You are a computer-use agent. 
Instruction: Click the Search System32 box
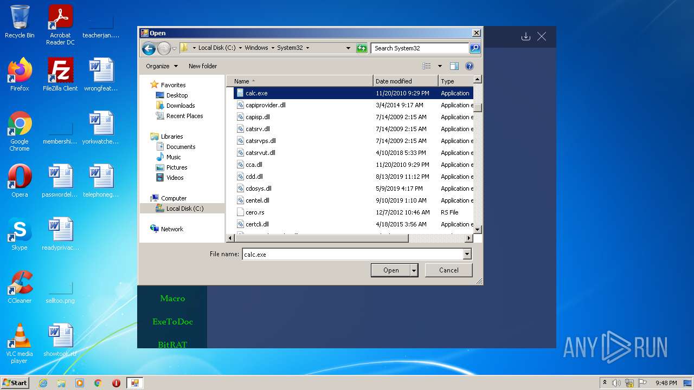(x=420, y=48)
